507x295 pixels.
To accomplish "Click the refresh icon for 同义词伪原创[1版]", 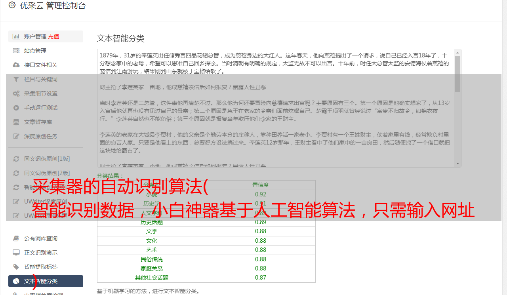I will [x=16, y=159].
